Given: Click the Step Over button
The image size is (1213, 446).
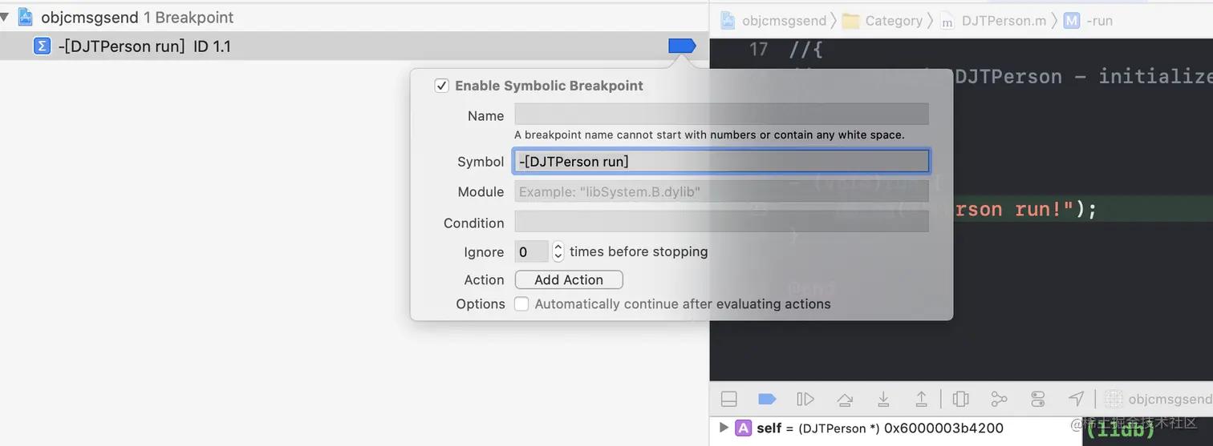Looking at the screenshot, I should coord(845,399).
